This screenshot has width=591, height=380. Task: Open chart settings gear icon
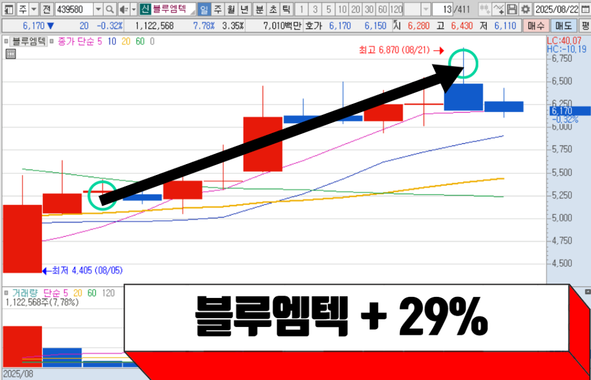point(525,9)
